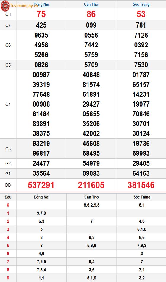Click Cần Thơ G2 number 54979
This screenshot has height=282, width=166.
click(91, 163)
